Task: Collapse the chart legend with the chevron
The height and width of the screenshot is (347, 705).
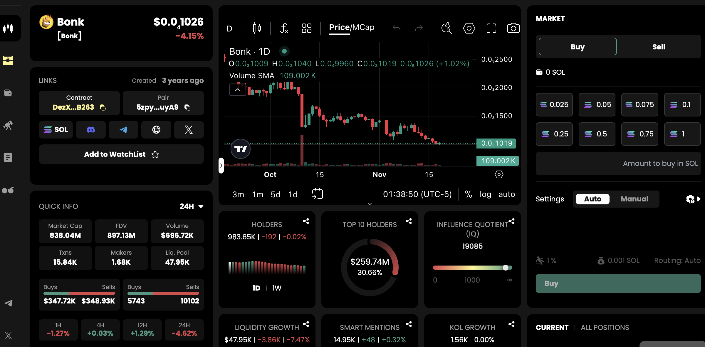Action: [x=238, y=90]
